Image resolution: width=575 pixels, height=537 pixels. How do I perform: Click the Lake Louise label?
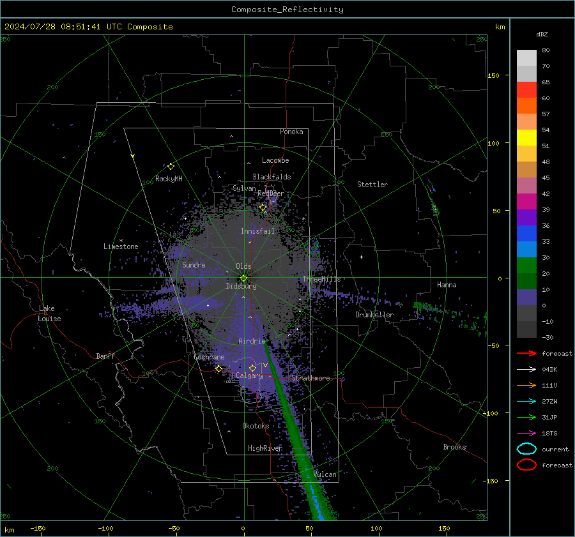tap(49, 314)
